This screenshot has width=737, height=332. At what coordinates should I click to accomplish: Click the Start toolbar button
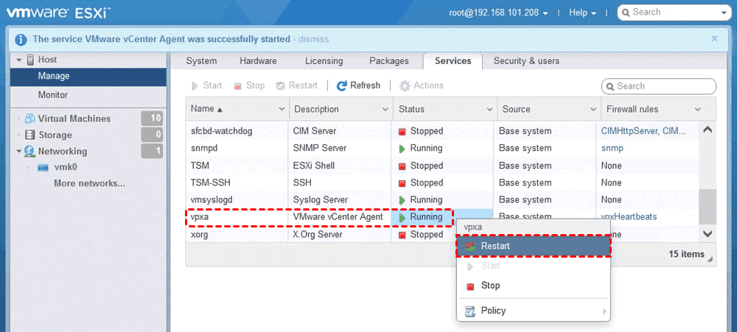point(207,86)
